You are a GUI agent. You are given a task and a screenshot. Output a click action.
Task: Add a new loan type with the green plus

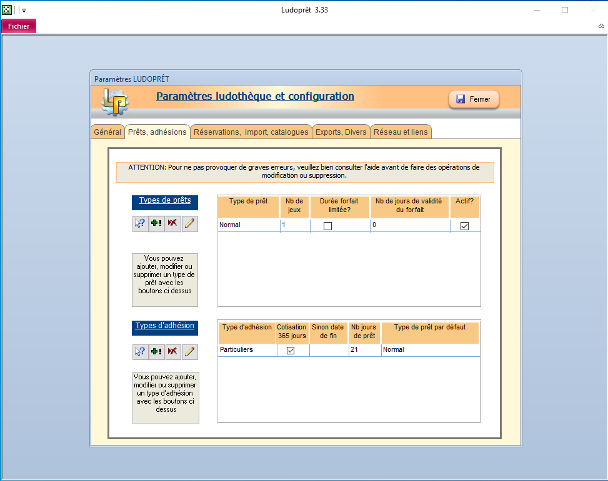pos(157,225)
